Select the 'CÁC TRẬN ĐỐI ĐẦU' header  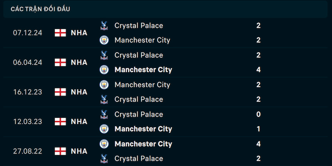click(x=40, y=9)
